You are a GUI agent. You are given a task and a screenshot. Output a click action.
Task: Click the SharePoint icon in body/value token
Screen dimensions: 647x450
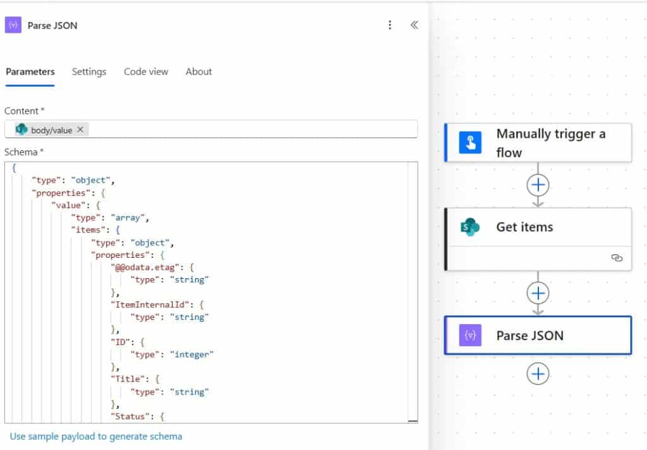(x=21, y=130)
